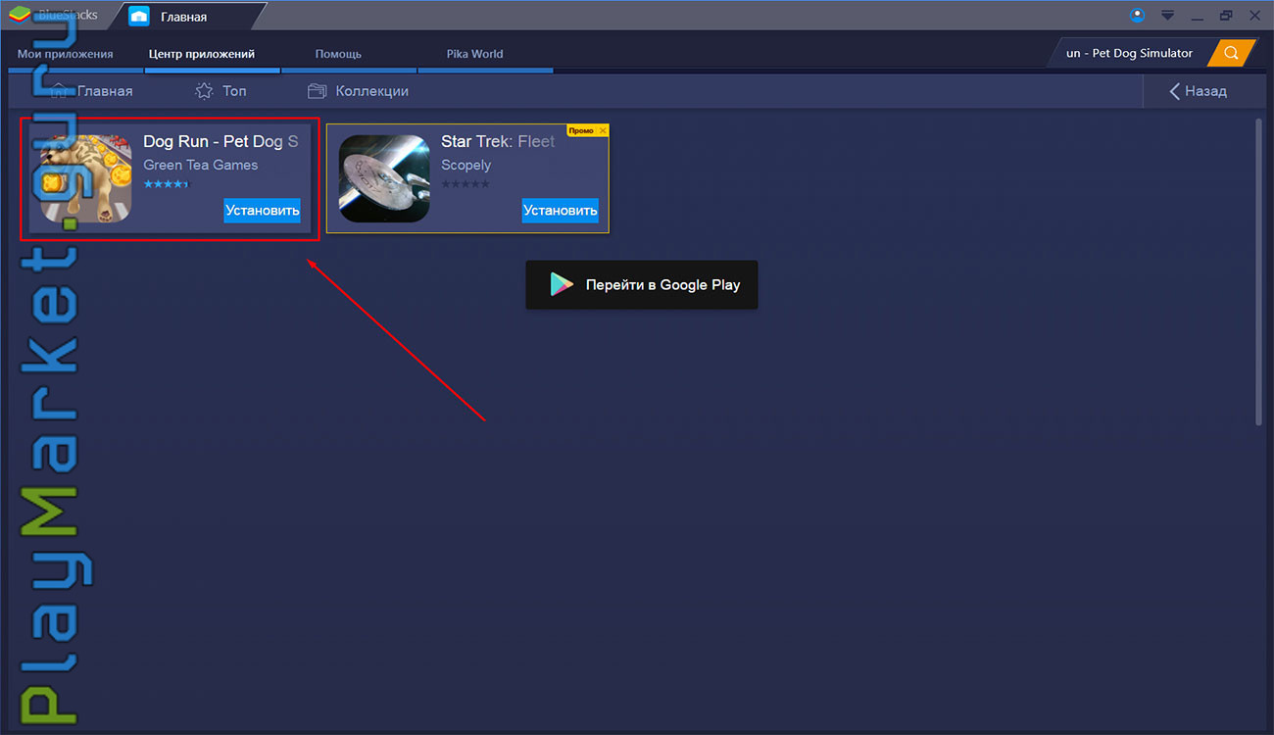Screen dimensions: 1274x735
Task: Install Star Trek with Установить button
Action: pos(560,210)
